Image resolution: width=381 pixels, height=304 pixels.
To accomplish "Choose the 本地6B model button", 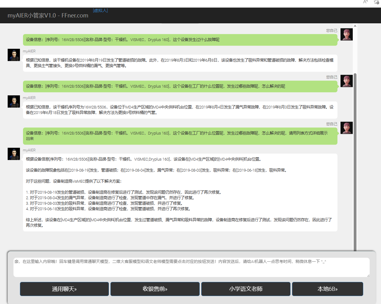I will (327, 289).
